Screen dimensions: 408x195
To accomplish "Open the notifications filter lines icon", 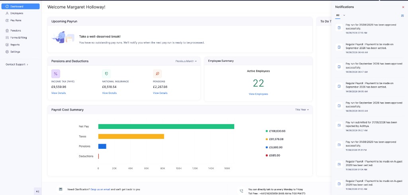I will (x=402, y=16).
